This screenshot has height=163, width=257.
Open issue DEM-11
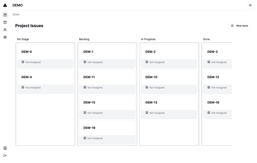pos(107,82)
